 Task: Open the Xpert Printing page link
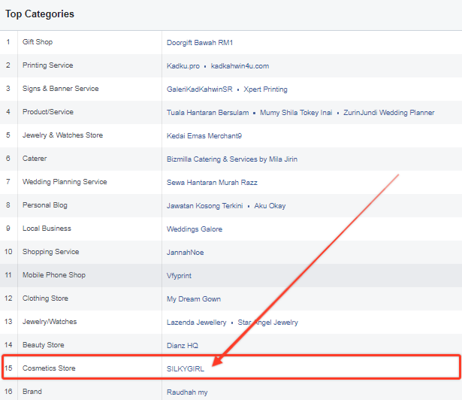(x=265, y=89)
